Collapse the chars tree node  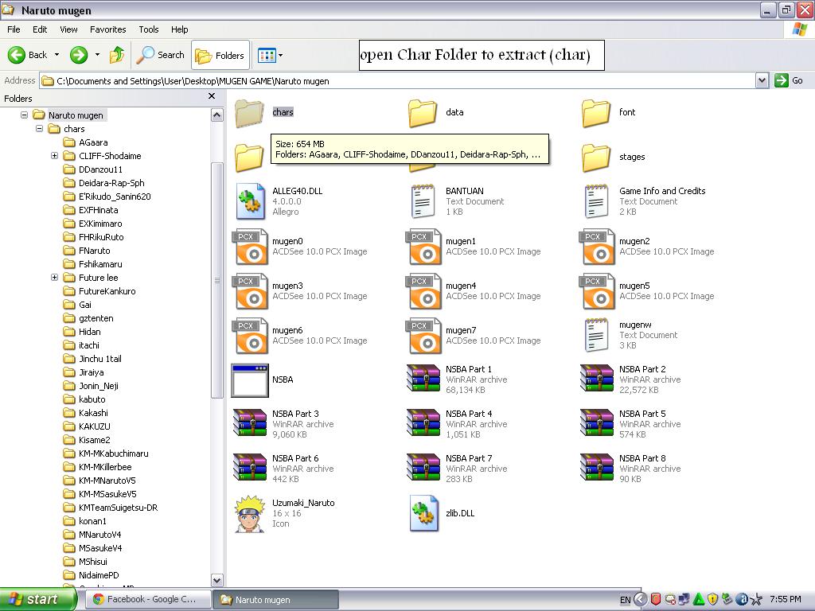pyautogui.click(x=39, y=128)
